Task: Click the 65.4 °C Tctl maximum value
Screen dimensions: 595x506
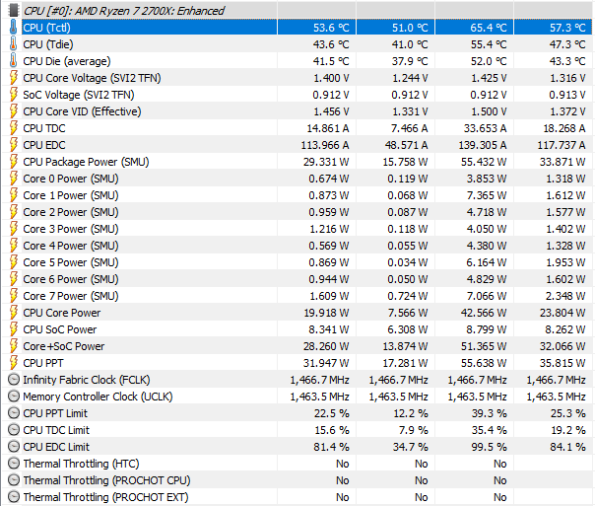Action: [x=489, y=28]
